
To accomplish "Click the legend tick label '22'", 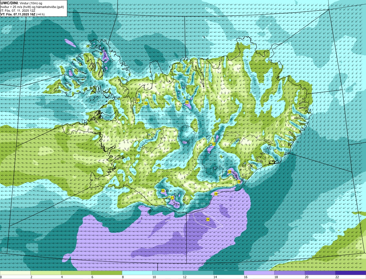I will click(337, 277).
